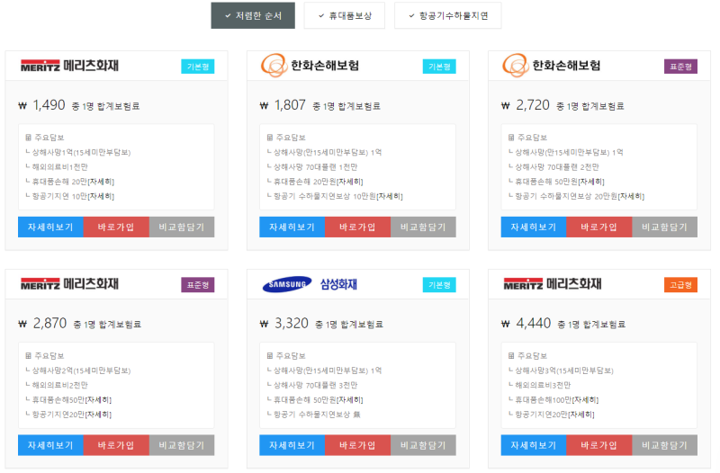720x473 pixels.
Task: Click the Meritz logo on the 4,440 card
Action: 553,284
